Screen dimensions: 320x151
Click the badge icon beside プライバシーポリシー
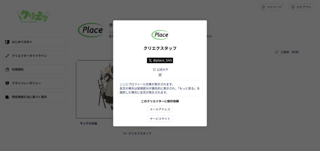pyautogui.click(x=7, y=83)
